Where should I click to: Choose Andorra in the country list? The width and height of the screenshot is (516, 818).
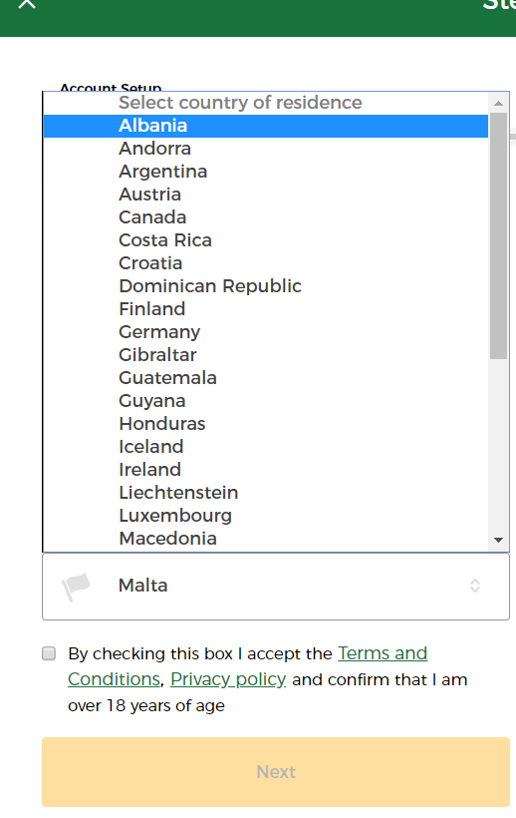point(266,149)
